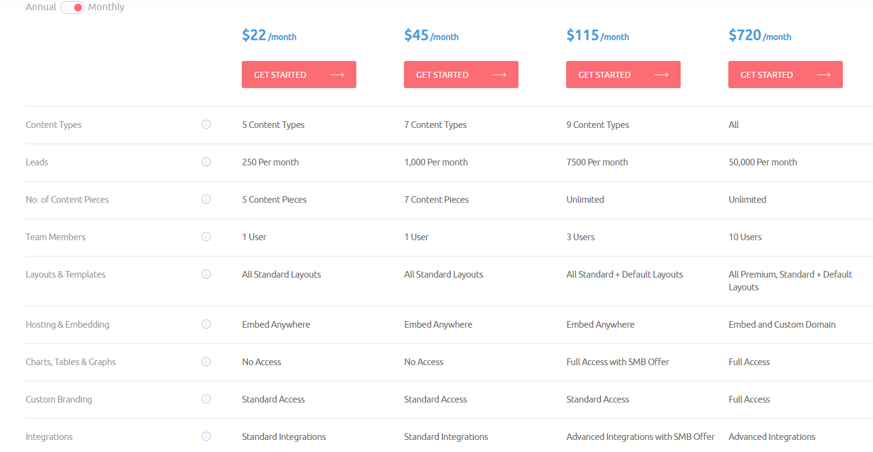Select the Monthly billing label
873x452 pixels.
click(x=106, y=7)
